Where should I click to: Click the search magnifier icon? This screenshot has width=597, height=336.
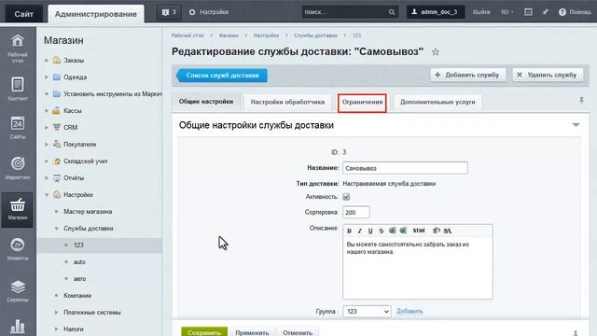pyautogui.click(x=392, y=12)
